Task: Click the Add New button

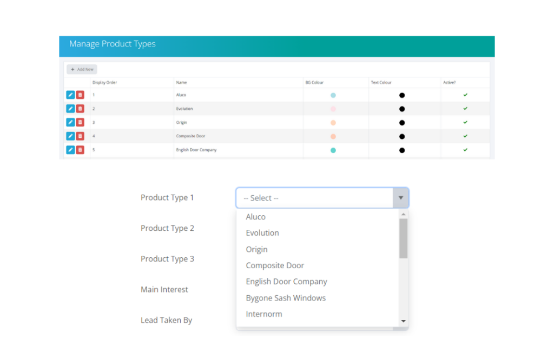Action: pos(82,70)
